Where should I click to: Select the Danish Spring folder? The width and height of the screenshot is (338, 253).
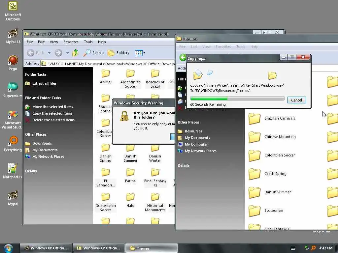(106, 153)
